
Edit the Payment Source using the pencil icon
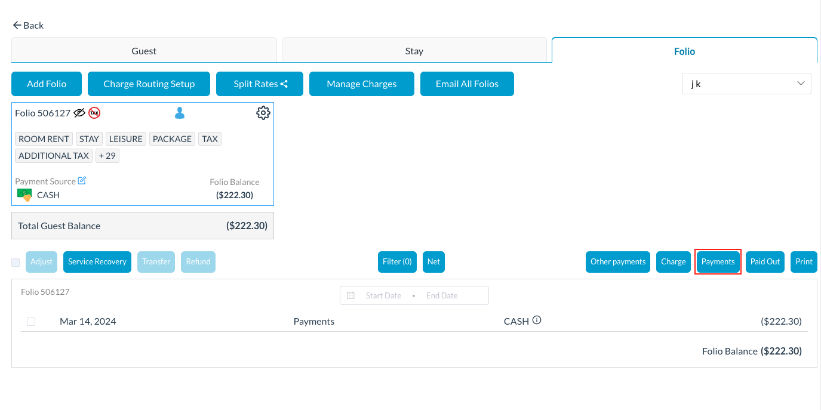point(82,180)
